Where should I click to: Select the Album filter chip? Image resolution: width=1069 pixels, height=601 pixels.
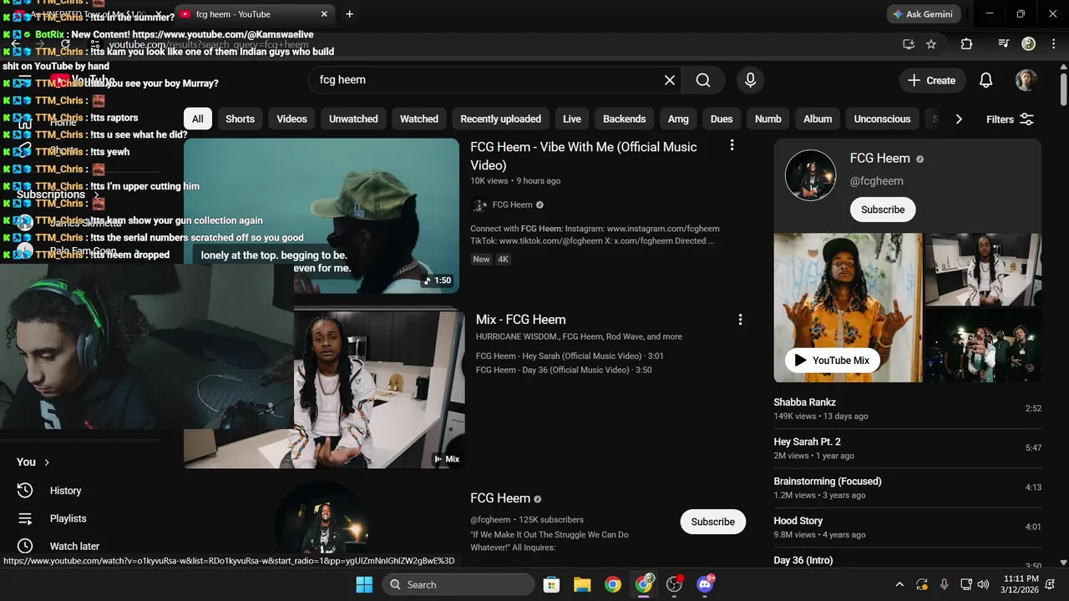tap(818, 119)
